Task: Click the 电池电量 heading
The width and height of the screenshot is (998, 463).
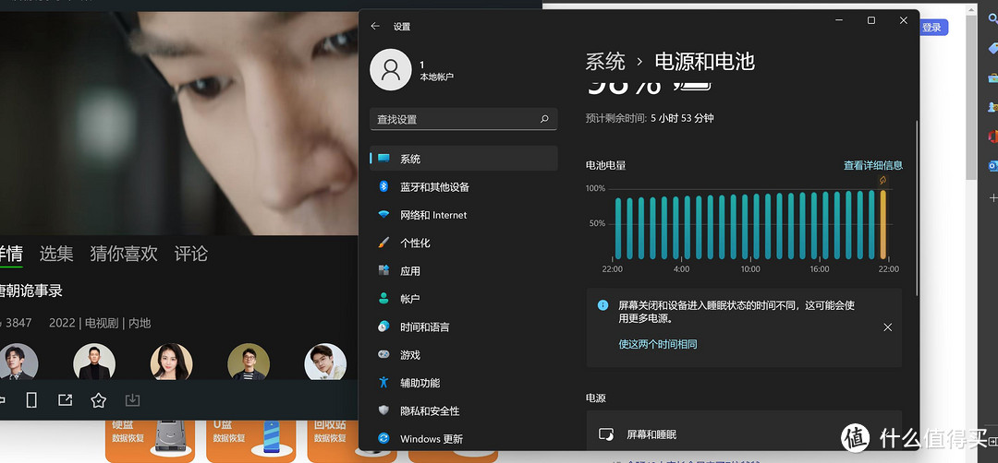Action: pyautogui.click(x=605, y=165)
